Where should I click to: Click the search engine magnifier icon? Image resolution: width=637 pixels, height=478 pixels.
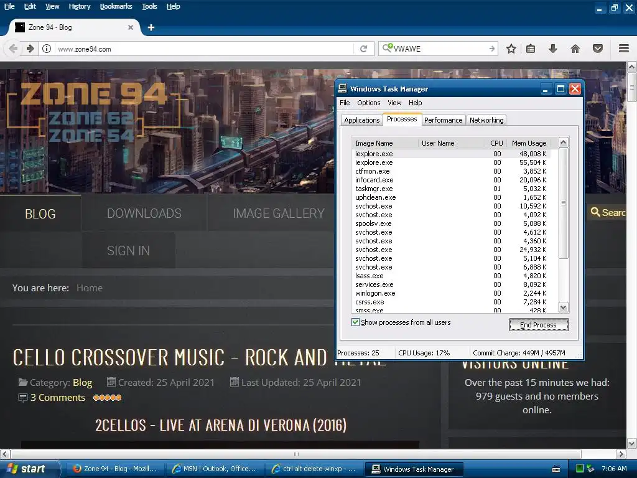pyautogui.click(x=387, y=48)
